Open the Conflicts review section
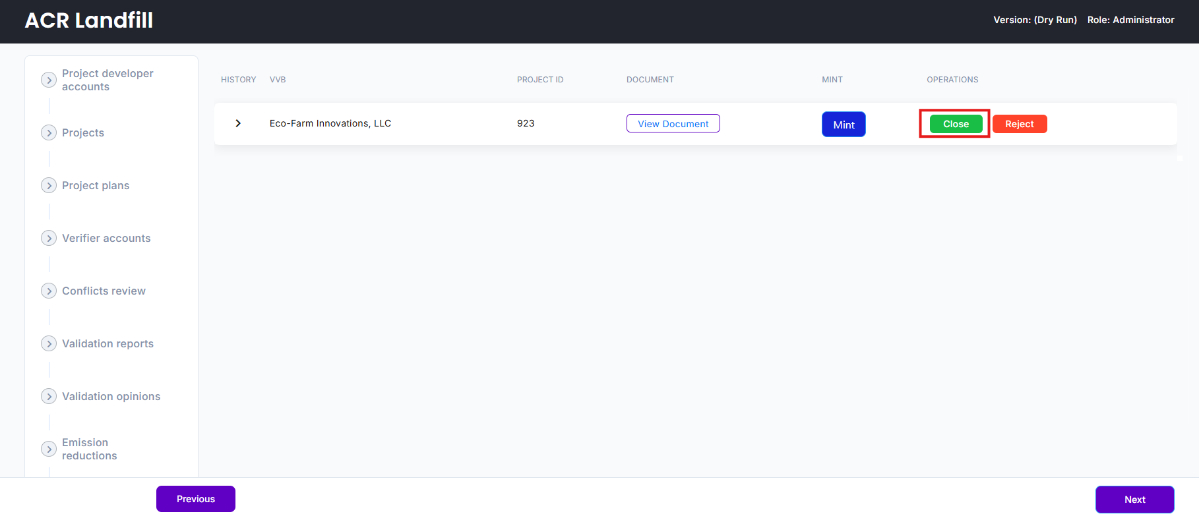The height and width of the screenshot is (520, 1199). click(104, 291)
